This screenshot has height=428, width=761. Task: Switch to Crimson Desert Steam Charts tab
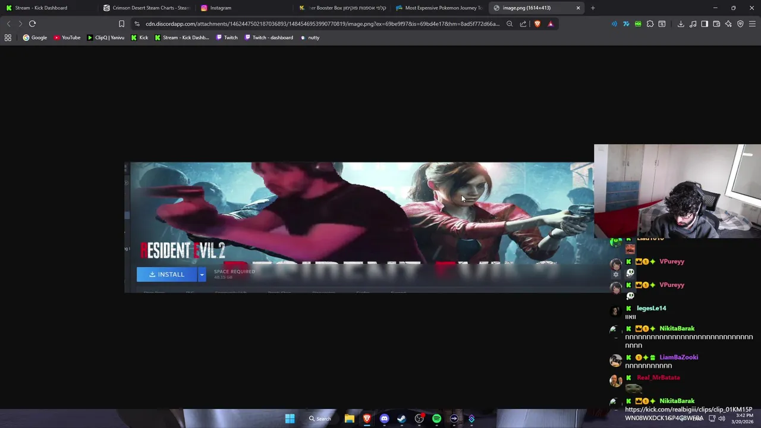[146, 8]
